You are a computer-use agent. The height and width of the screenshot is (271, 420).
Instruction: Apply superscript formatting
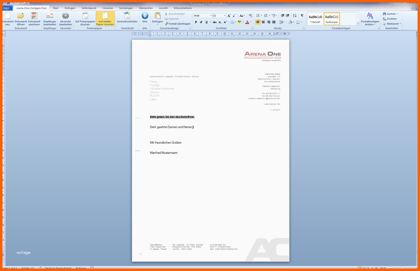pos(225,22)
